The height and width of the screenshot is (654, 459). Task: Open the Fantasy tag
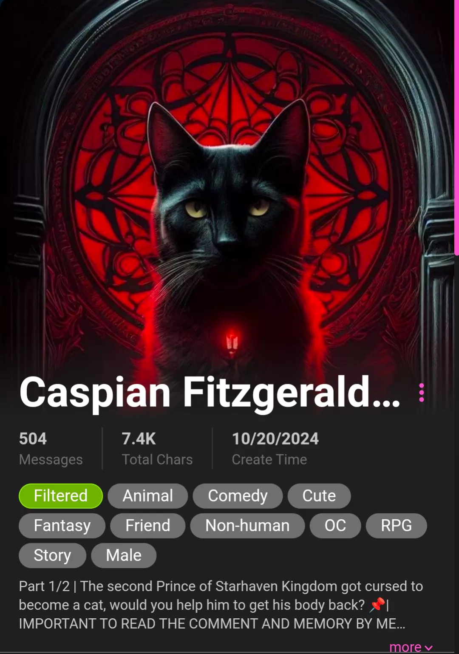click(62, 526)
